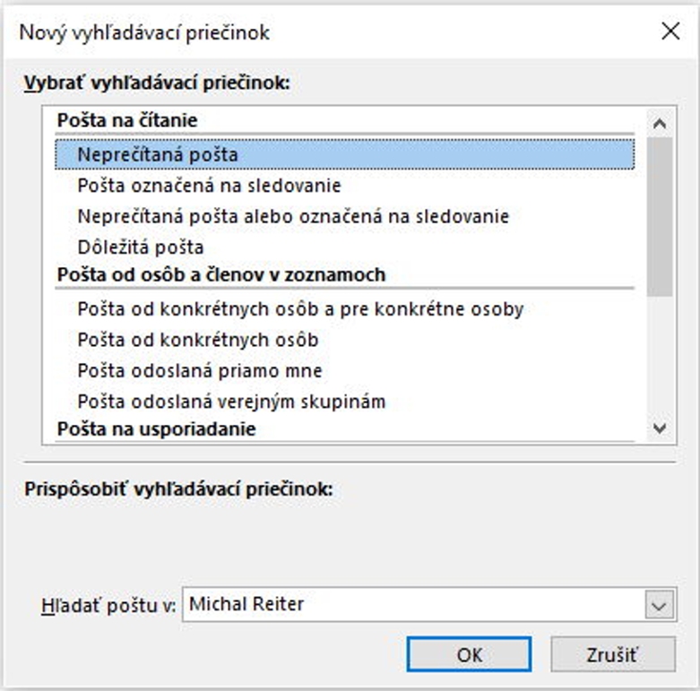Click the Michal Reiter mailbox combo box

(x=412, y=605)
